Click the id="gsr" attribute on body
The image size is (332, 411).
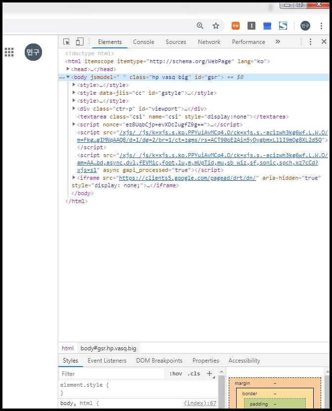point(207,77)
